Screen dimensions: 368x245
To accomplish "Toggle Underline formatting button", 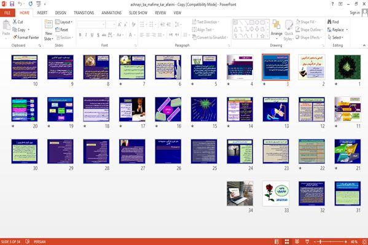I will coord(92,35).
